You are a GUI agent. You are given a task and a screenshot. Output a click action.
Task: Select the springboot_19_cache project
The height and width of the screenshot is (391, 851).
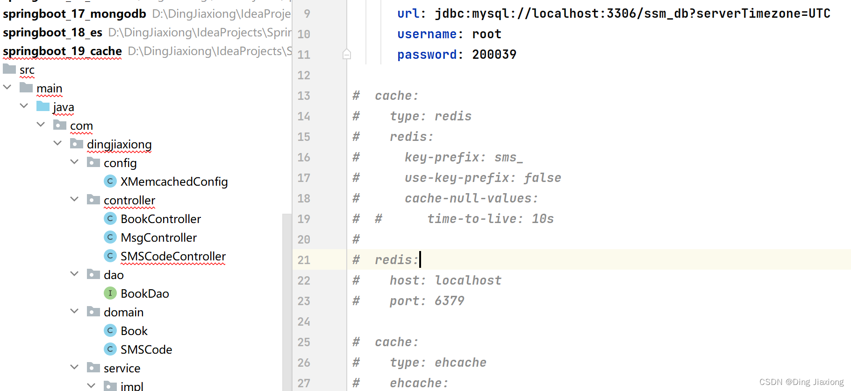coord(62,51)
